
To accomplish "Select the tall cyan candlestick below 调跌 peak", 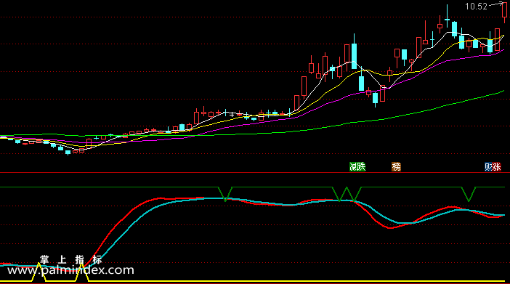I will (355, 52).
